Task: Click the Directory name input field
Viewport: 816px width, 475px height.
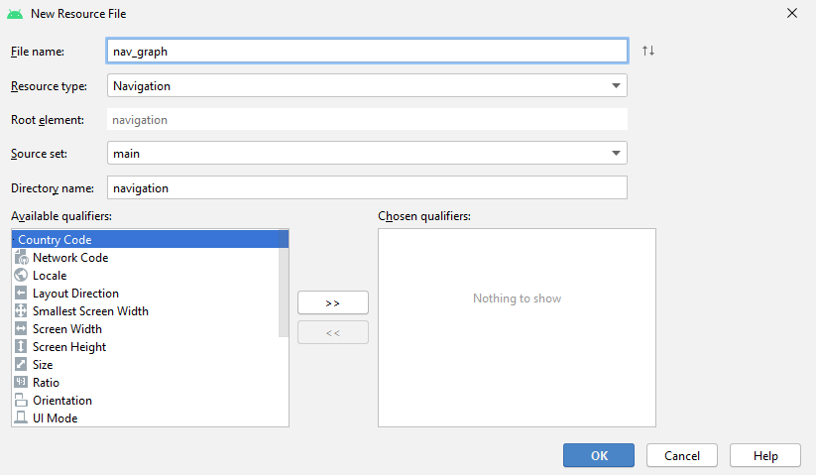Action: [x=366, y=187]
